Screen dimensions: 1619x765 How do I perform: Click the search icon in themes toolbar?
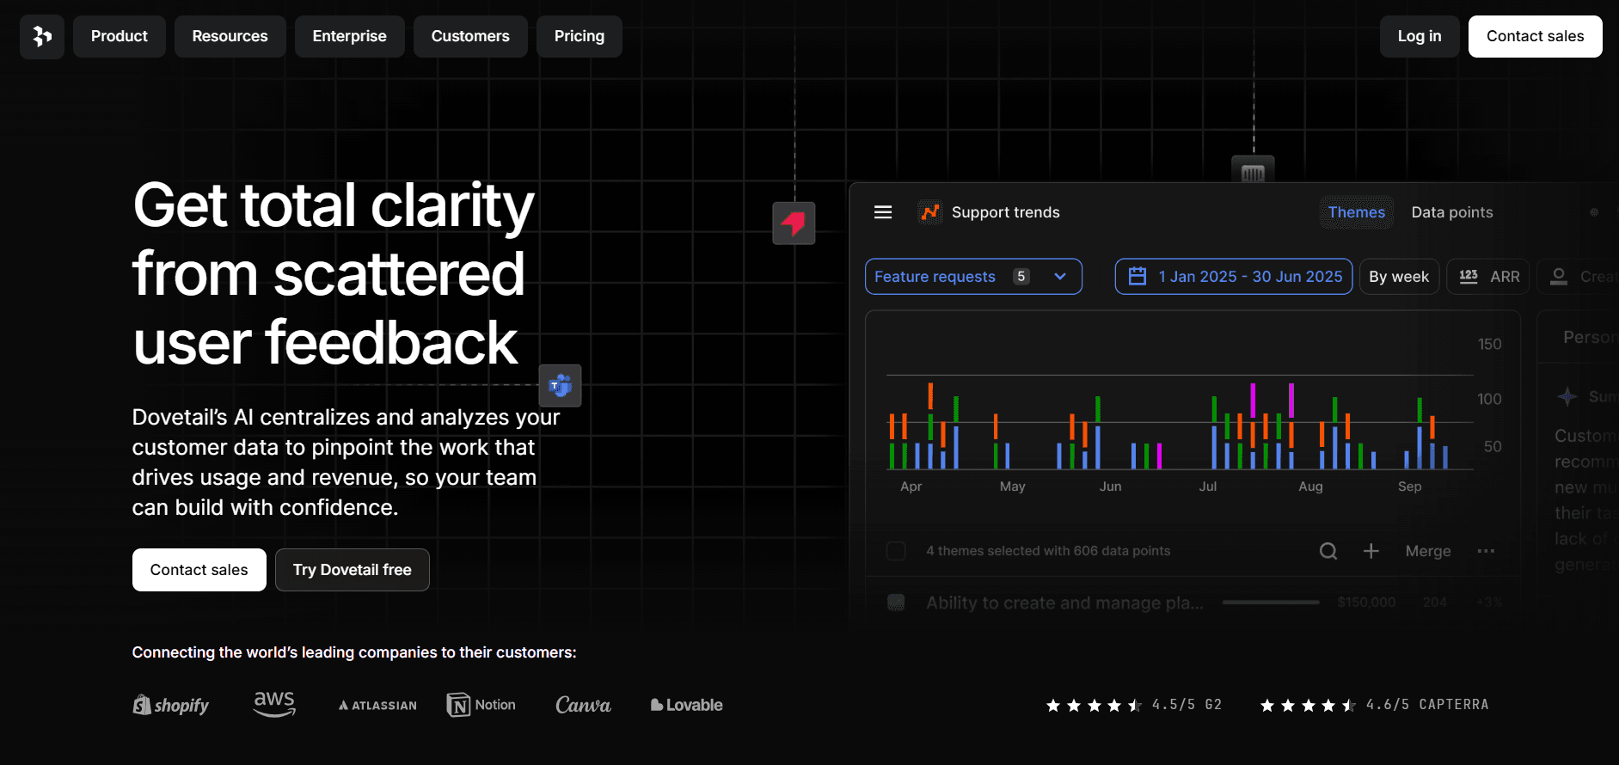pyautogui.click(x=1328, y=551)
